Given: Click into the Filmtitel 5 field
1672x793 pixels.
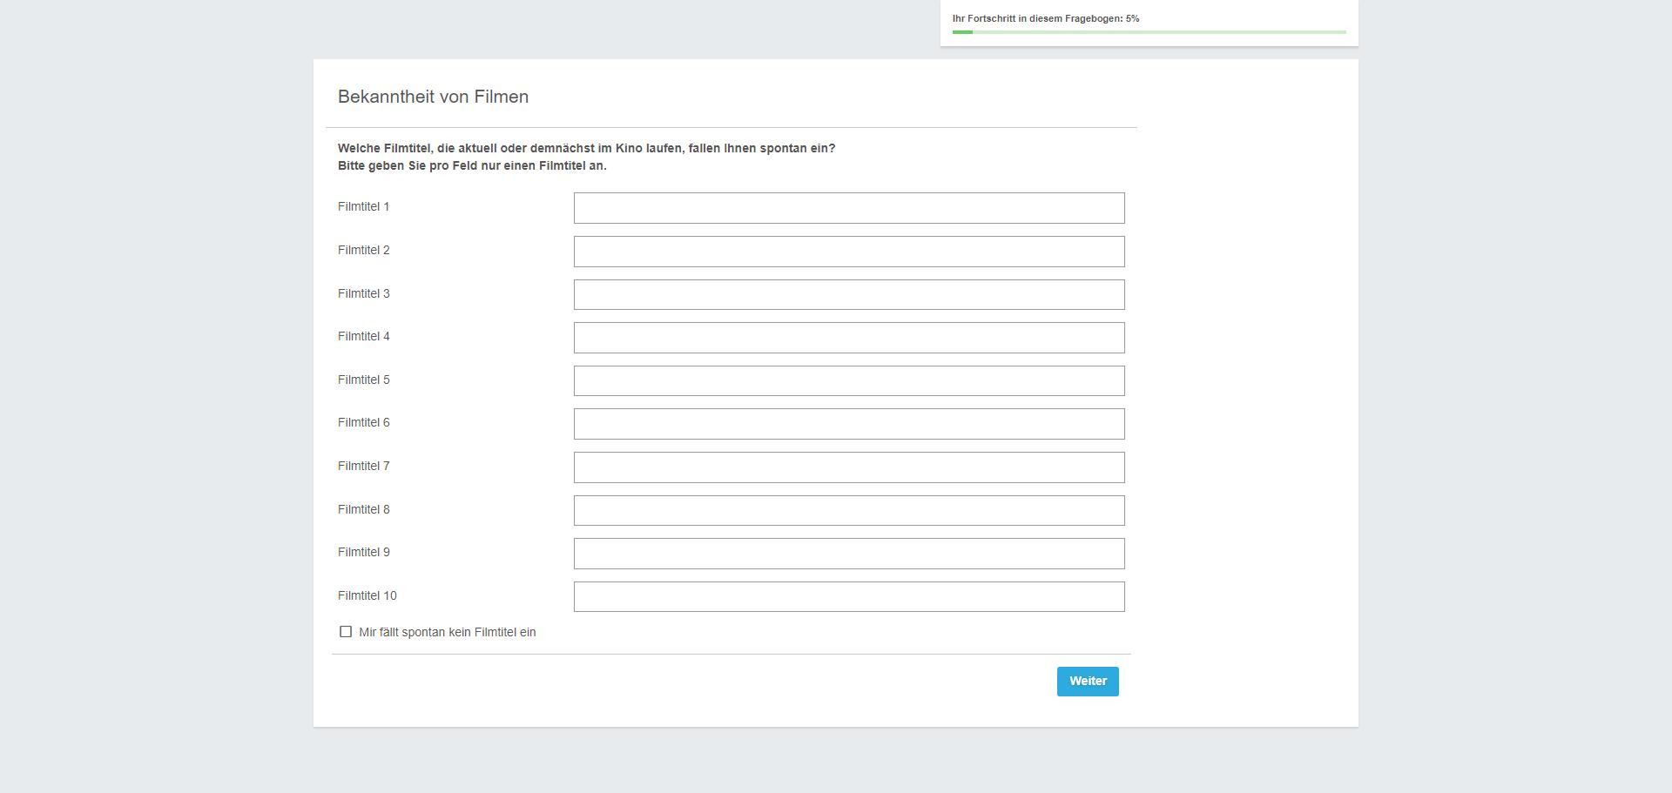Looking at the screenshot, I should 849,380.
